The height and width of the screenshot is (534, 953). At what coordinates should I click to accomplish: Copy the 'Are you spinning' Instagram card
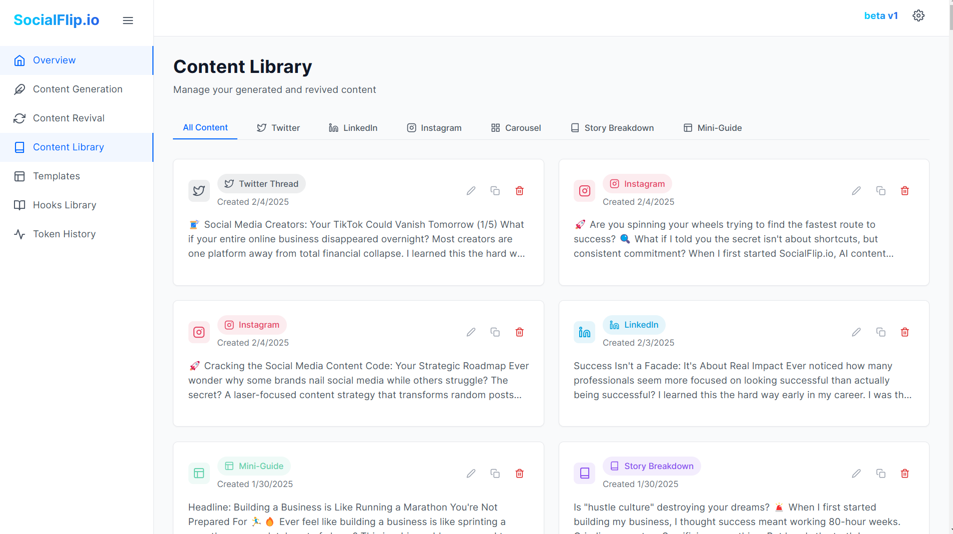(x=881, y=191)
